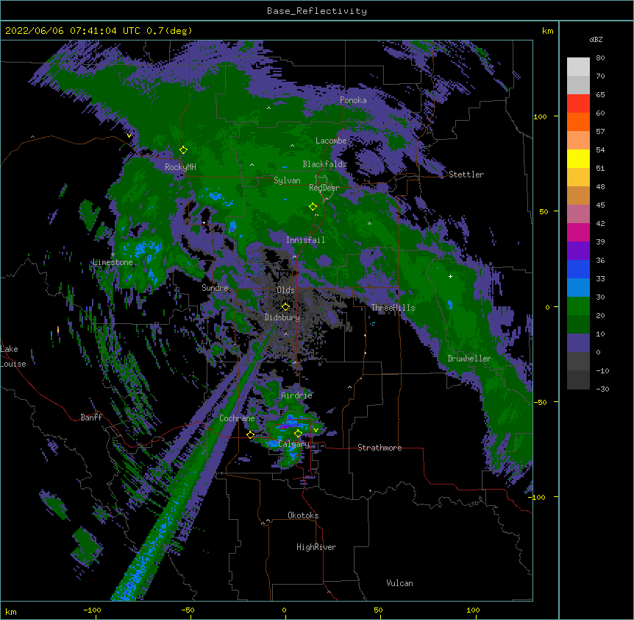Click the RockyMH label on map

click(x=180, y=167)
